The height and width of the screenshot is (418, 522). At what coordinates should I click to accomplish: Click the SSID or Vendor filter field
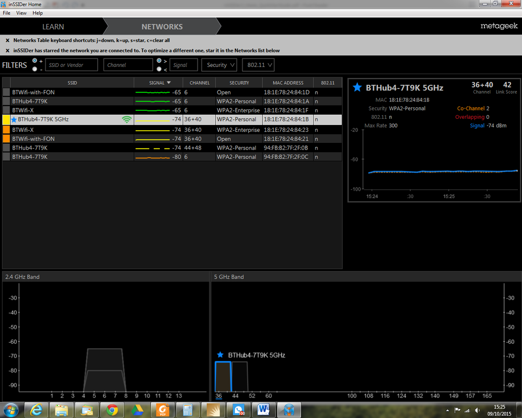tap(72, 65)
